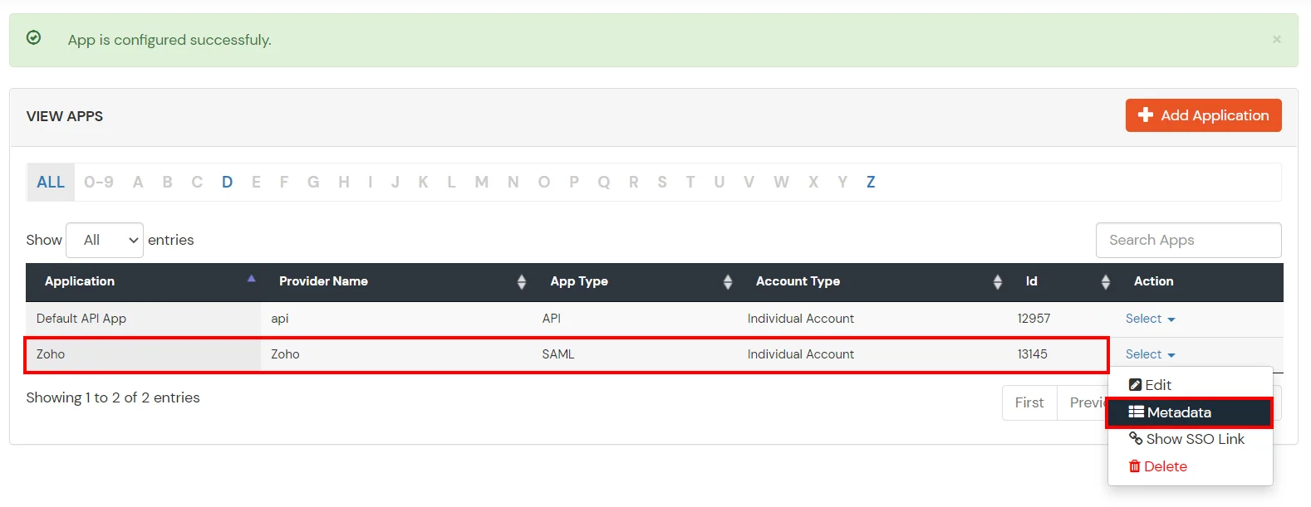Click the Default API App cell
This screenshot has height=507, width=1311.
(143, 319)
